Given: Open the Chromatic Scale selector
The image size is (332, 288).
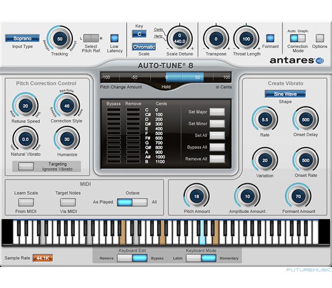Looking at the screenshot, I should click(x=144, y=47).
